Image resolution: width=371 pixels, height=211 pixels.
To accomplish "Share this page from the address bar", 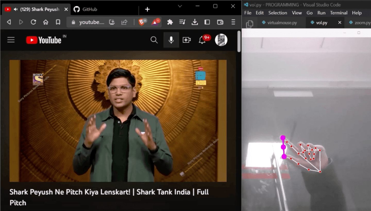I will [x=124, y=22].
